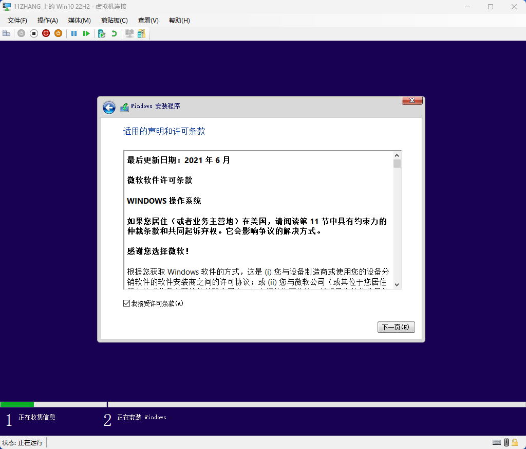Click the Ctrl+Alt+Del toolbar icon
526x449 pixels.
(6, 33)
